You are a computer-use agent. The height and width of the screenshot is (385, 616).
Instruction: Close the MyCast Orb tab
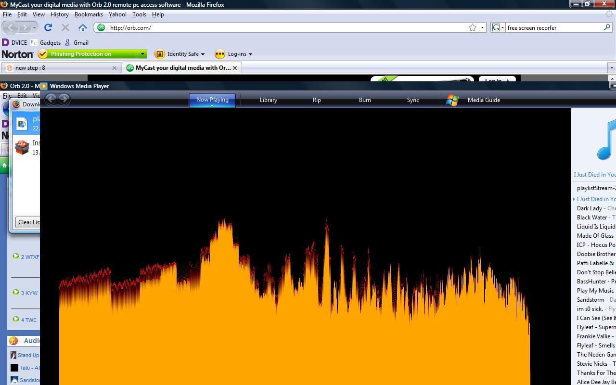pos(235,68)
